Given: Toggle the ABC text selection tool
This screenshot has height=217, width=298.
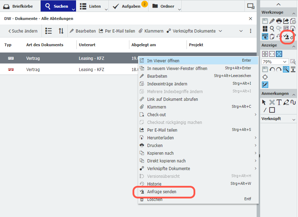Looking at the screenshot, I should (x=265, y=36).
